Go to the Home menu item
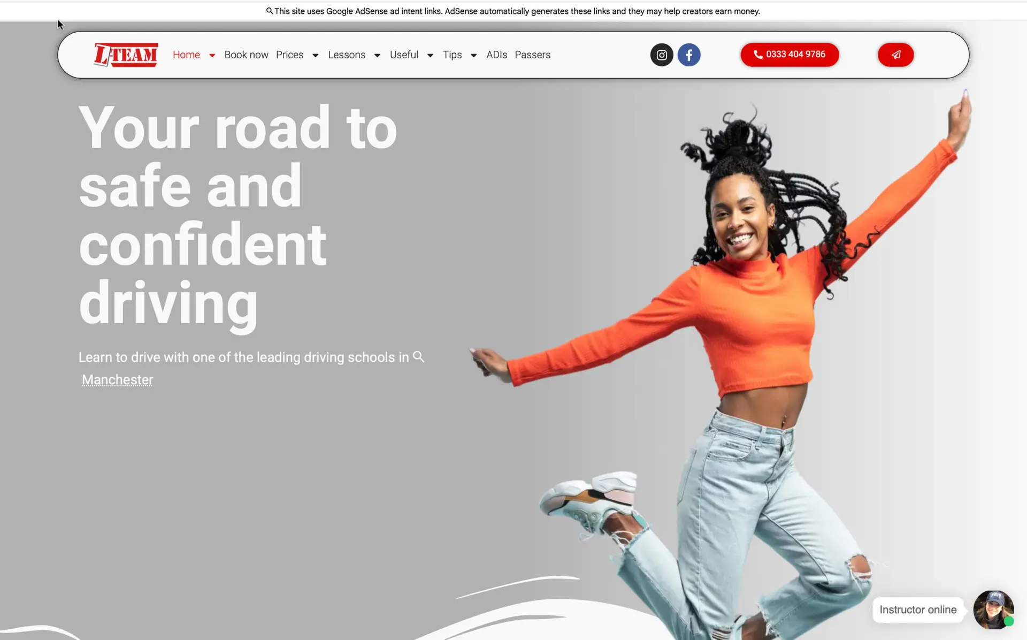This screenshot has width=1027, height=640. click(x=186, y=55)
